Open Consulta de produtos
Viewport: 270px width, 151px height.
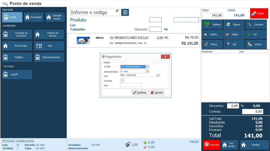point(17,34)
